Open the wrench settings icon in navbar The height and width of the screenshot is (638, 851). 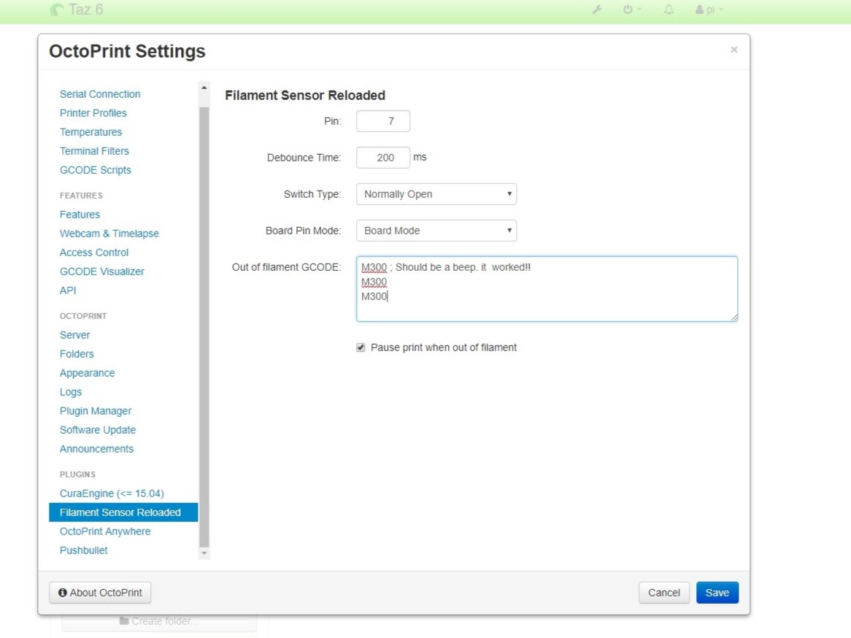pyautogui.click(x=596, y=9)
